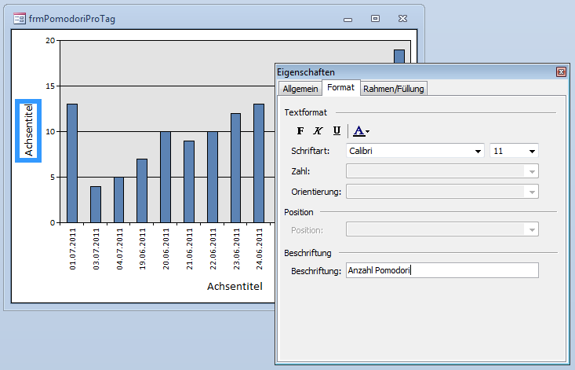The height and width of the screenshot is (370, 575).
Task: Click the font color A icon
Action: click(358, 131)
